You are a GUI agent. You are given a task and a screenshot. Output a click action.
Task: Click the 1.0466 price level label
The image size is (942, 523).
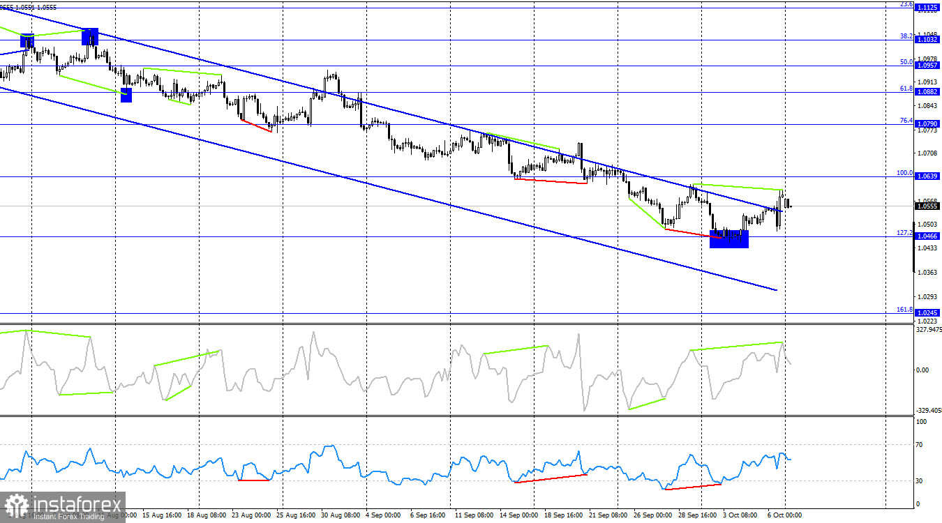point(928,237)
